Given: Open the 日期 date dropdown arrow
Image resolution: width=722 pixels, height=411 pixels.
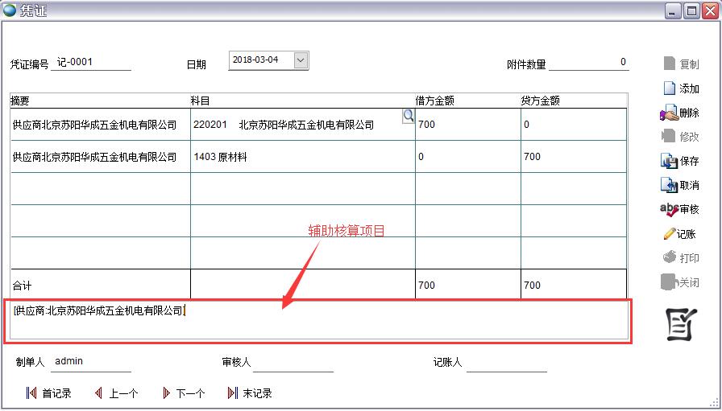Looking at the screenshot, I should point(301,60).
